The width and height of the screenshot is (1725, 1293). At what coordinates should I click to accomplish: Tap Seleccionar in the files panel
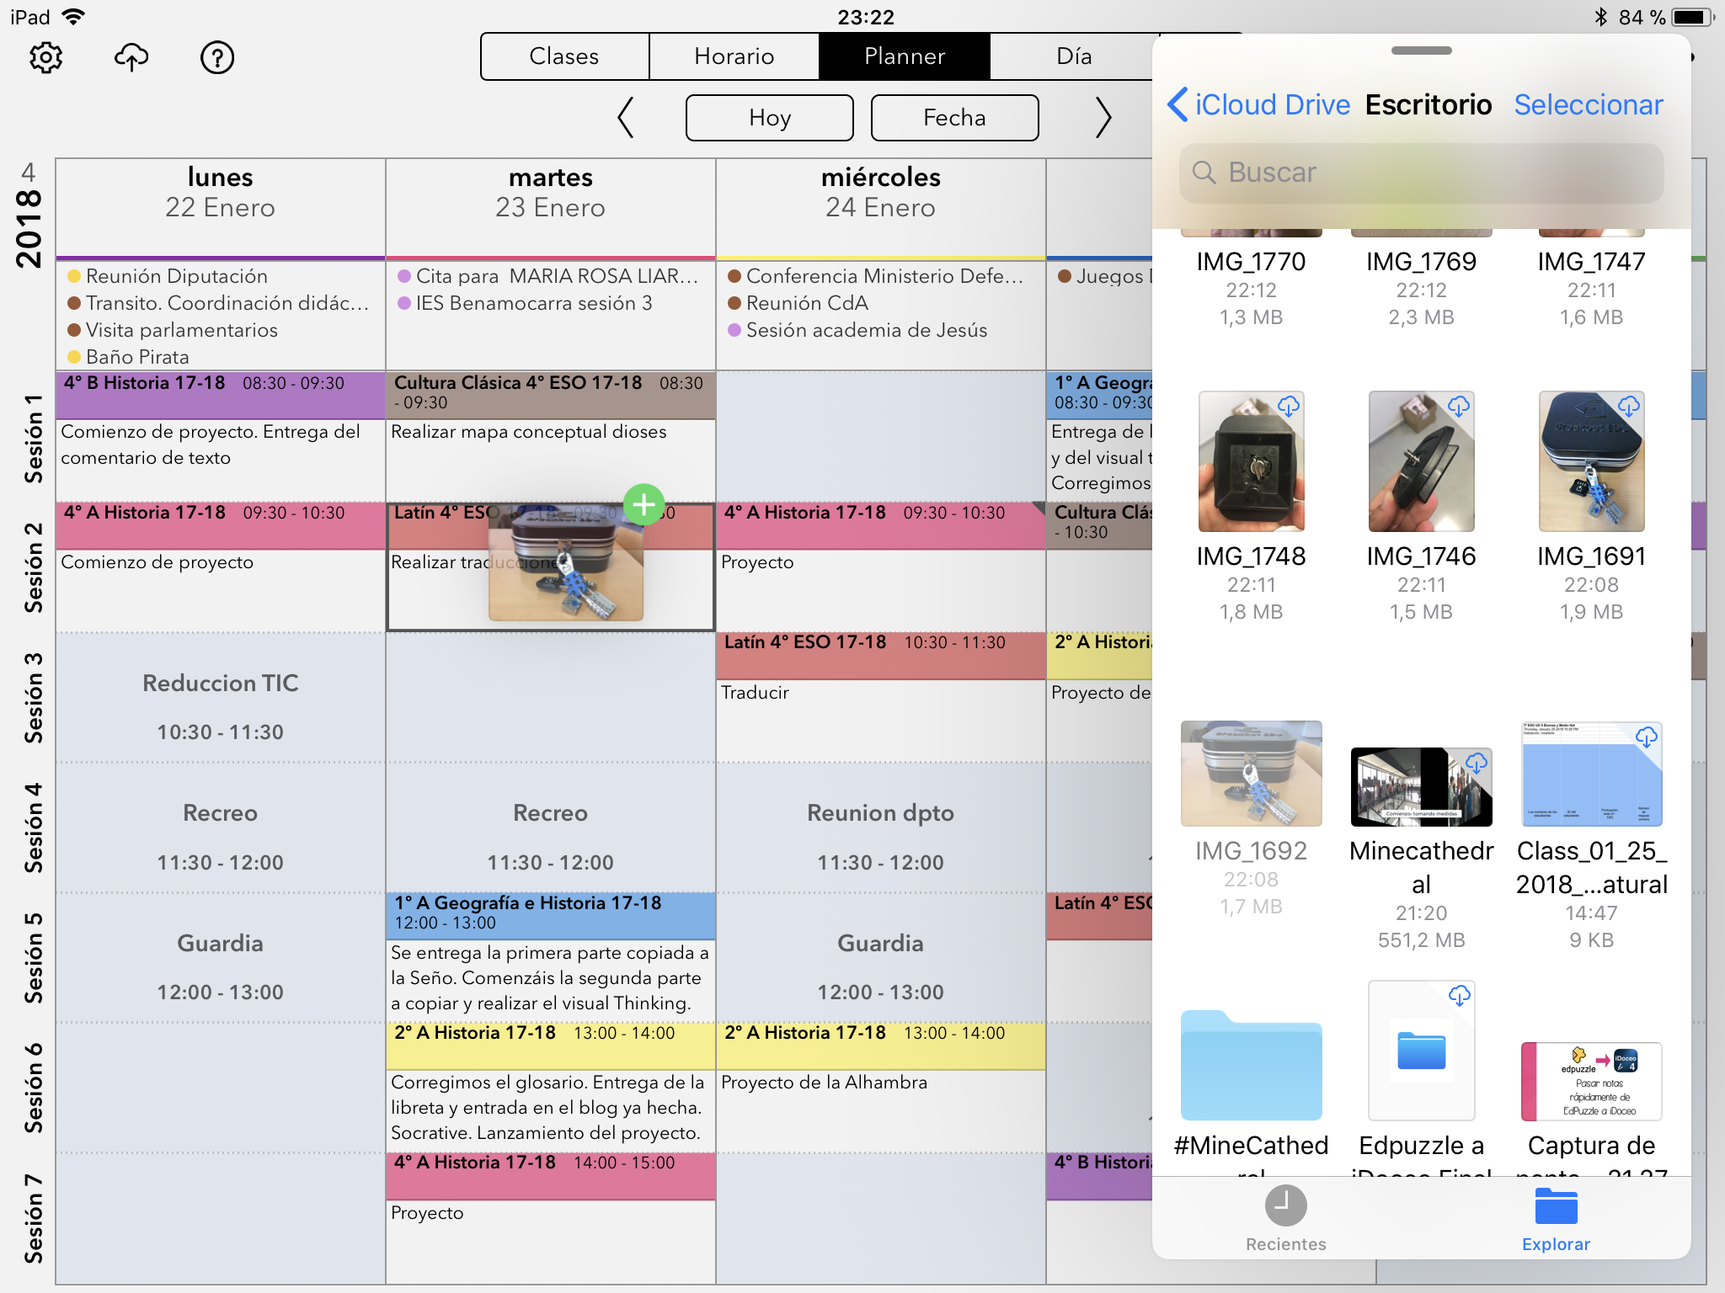coord(1588,104)
